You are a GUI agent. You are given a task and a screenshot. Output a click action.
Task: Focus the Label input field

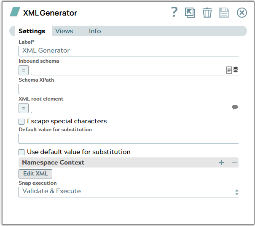coord(129,51)
